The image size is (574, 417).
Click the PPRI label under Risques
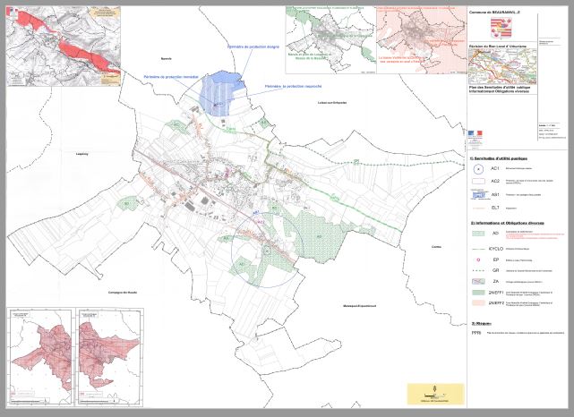475,330
